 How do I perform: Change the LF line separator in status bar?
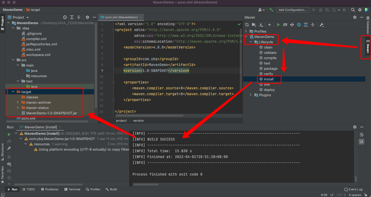click(x=332, y=195)
